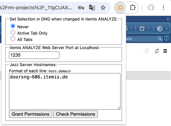
Task: Click the web server port field
Action: [34, 55]
